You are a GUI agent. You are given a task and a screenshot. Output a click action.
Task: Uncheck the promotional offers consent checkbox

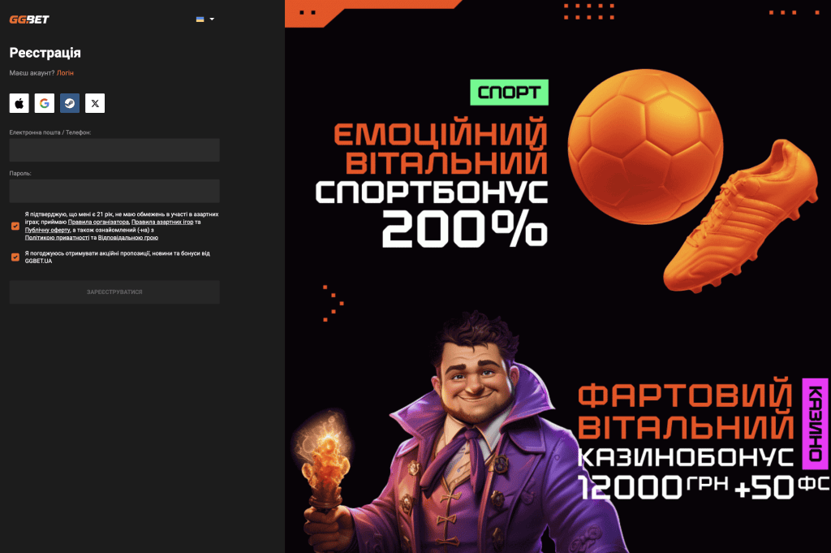(15, 257)
